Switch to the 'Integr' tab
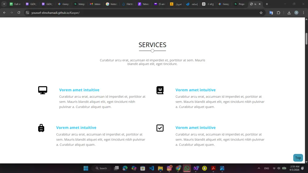308x173 pixels. [79, 4]
